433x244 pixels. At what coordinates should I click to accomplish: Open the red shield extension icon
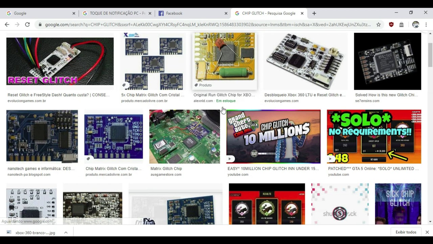tap(391, 24)
